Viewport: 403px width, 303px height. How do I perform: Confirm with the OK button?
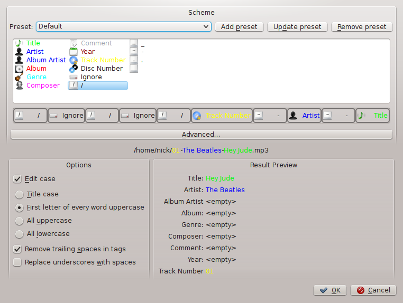click(330, 290)
